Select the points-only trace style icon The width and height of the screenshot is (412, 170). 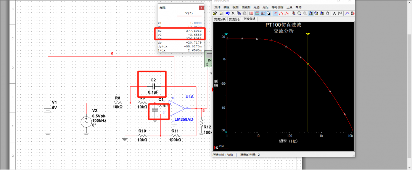(281, 13)
